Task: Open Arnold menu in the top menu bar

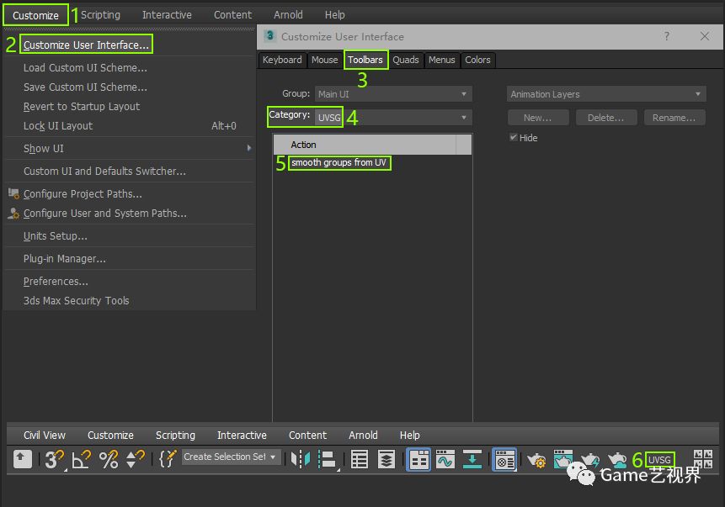Action: [288, 15]
